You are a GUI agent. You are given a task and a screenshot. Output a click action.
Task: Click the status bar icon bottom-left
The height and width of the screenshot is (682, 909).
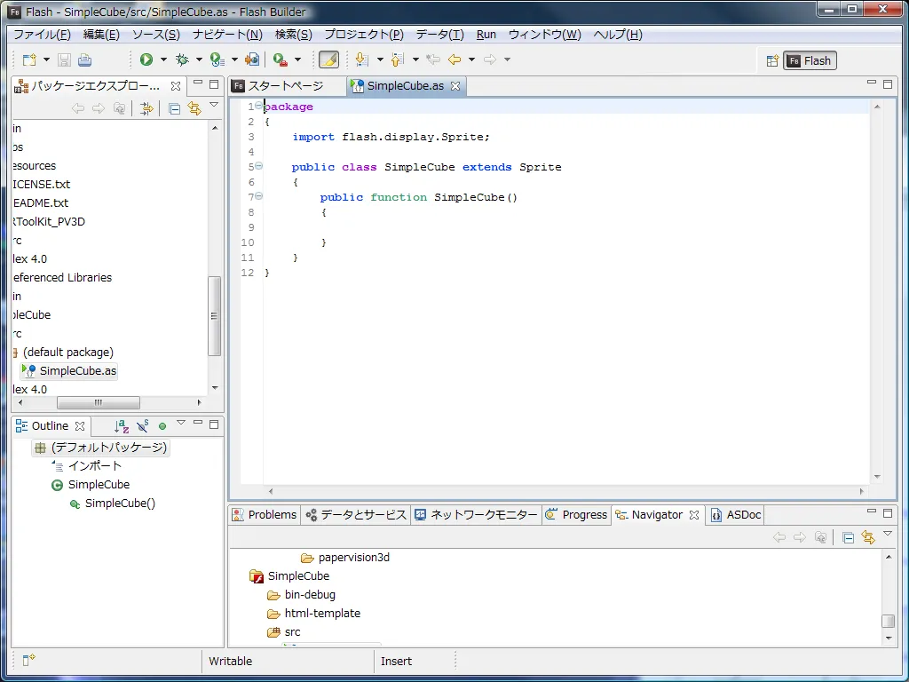28,661
